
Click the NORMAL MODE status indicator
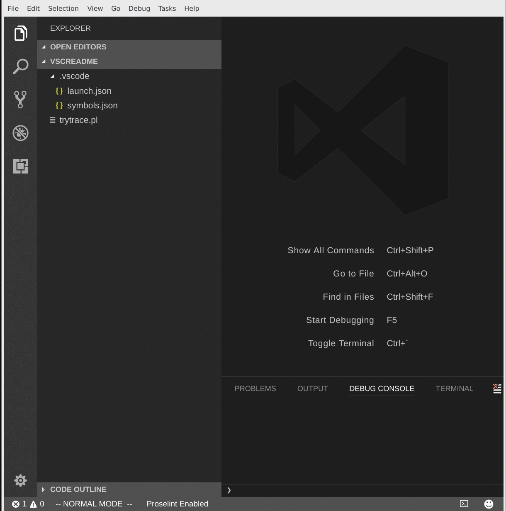coord(94,504)
